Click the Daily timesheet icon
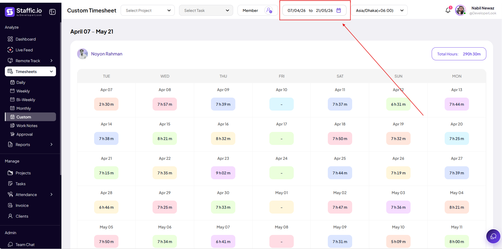The height and width of the screenshot is (249, 502). click(x=12, y=82)
